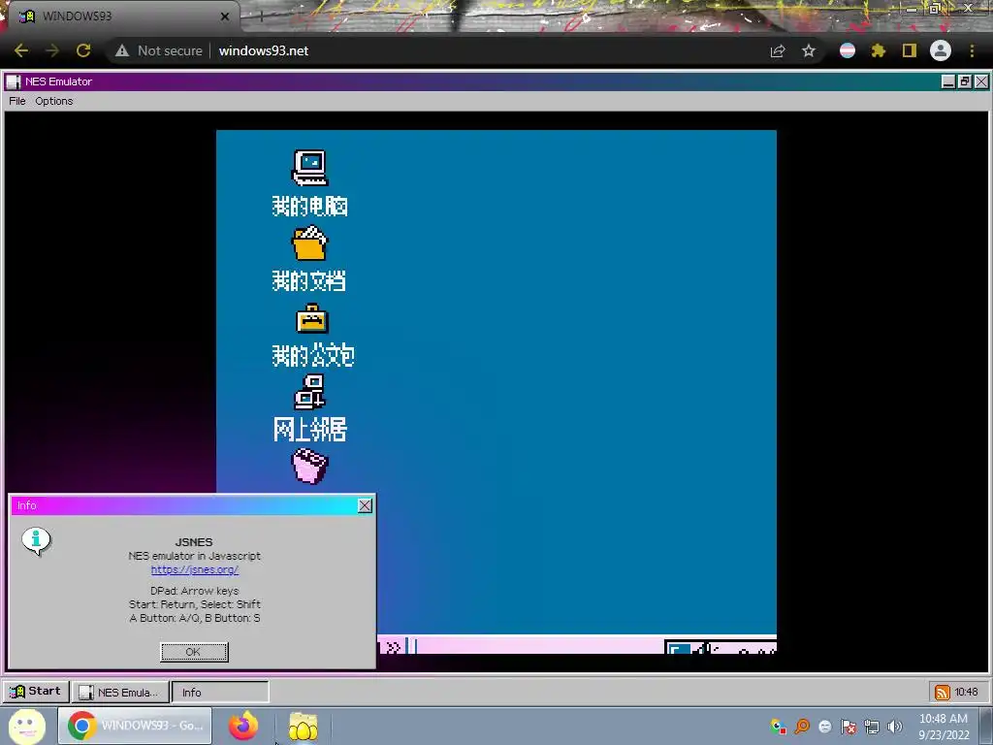Select Chrome WINDOWS93 taskbar button
The width and height of the screenshot is (993, 745).
click(135, 726)
